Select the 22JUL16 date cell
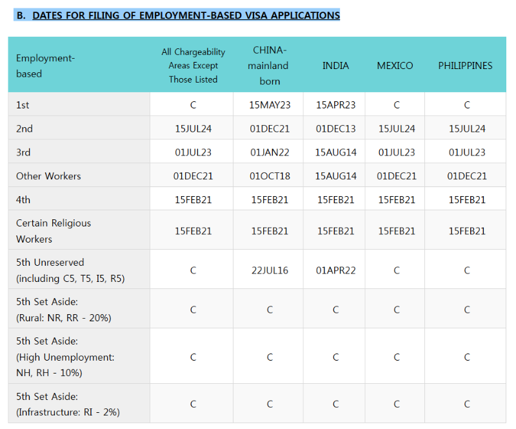Screen dimensions: 516x429 point(270,270)
